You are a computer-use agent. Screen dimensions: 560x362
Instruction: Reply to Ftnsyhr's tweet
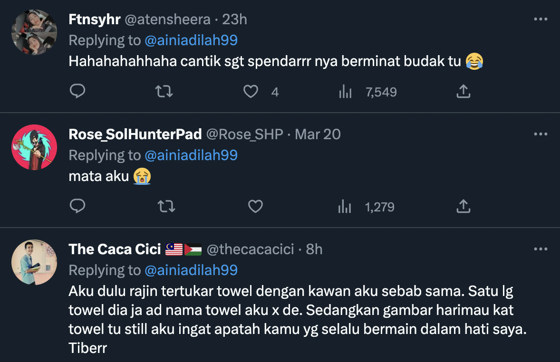click(x=77, y=91)
